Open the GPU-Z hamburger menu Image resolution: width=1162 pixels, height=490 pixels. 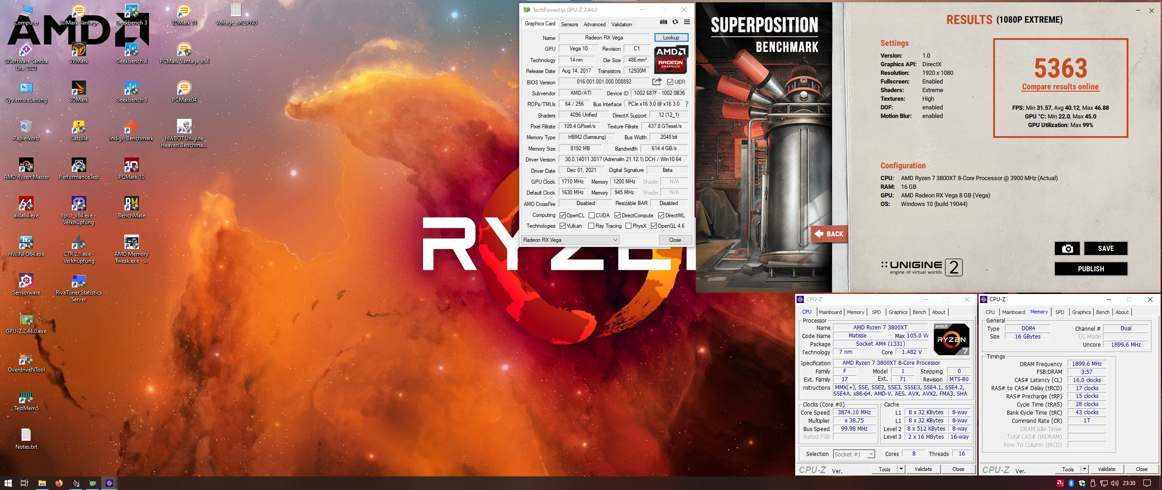[x=687, y=22]
